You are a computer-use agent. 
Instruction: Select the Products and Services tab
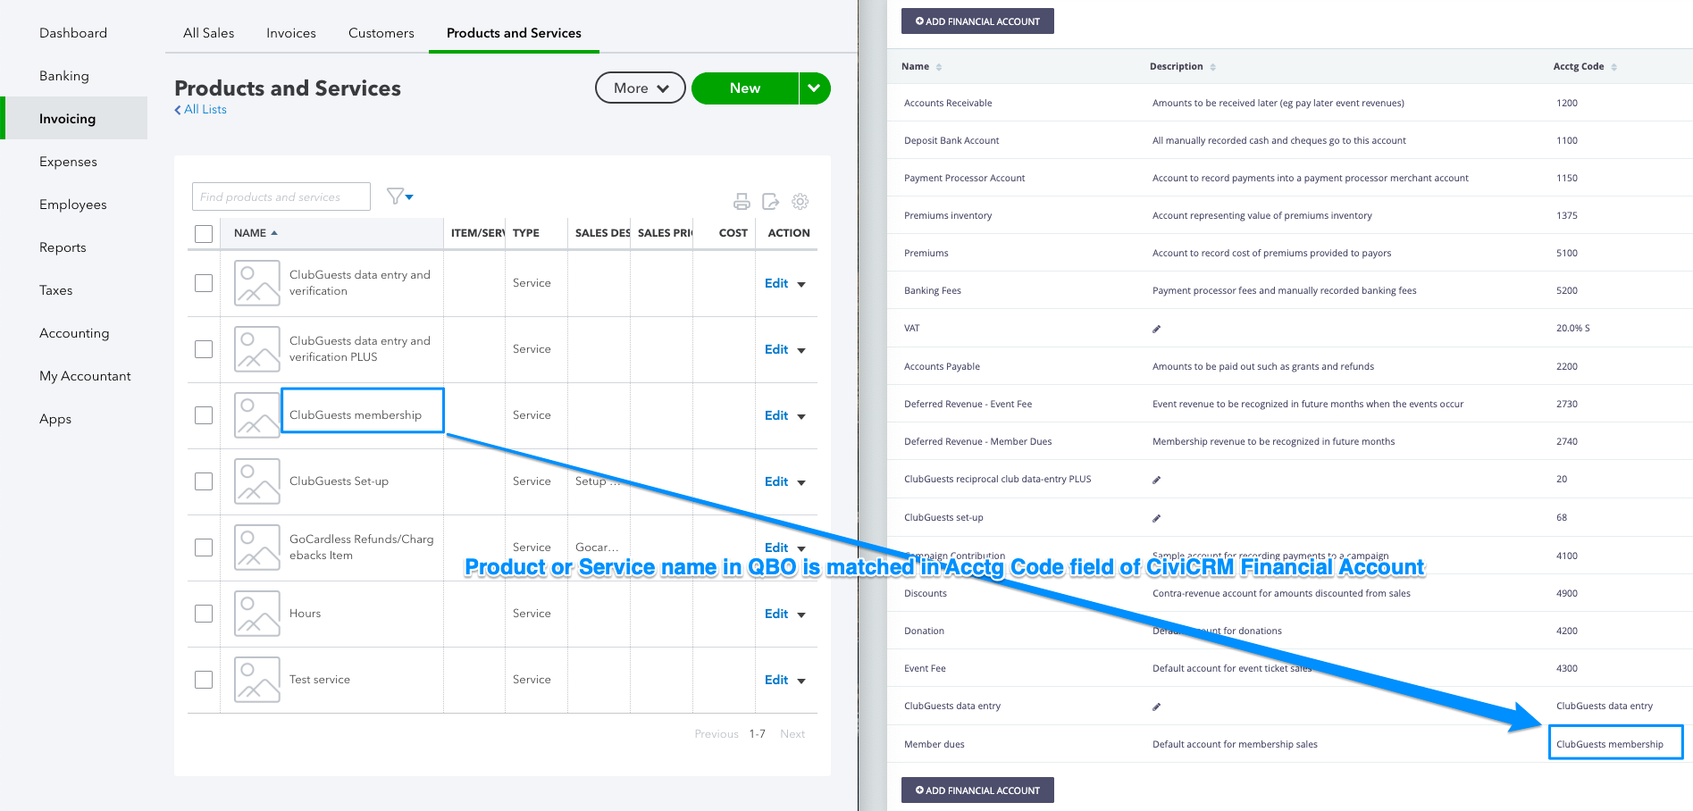pos(514,33)
